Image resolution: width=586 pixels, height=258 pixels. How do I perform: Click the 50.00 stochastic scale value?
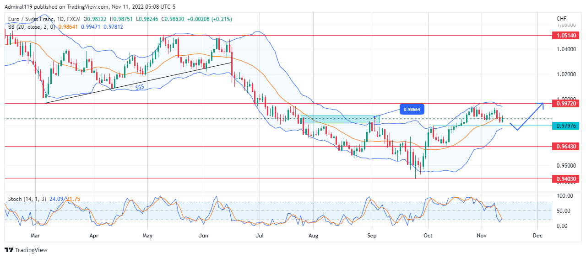563,211
